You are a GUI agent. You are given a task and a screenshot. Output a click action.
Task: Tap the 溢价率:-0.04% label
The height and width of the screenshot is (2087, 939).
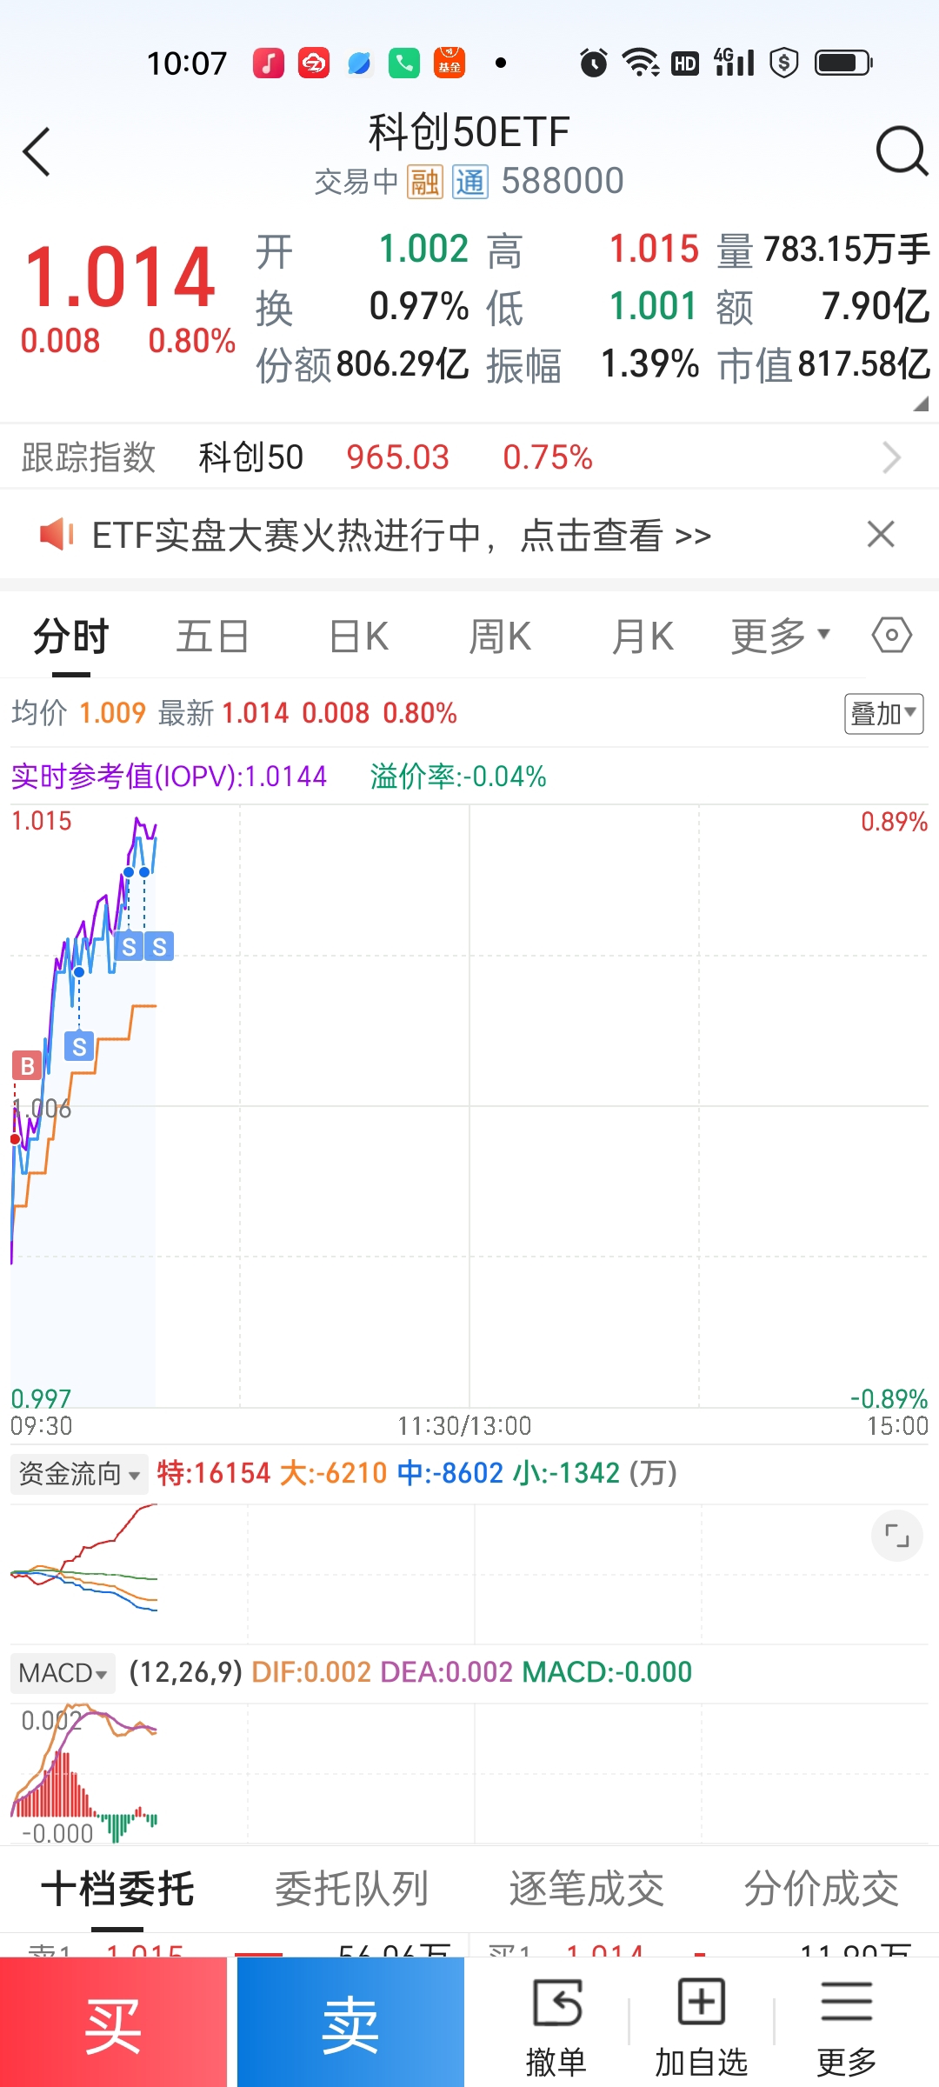tap(458, 776)
